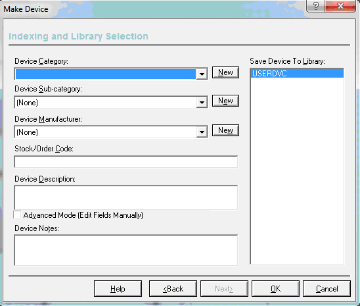Select USERDVC library in the list
360x306 pixels.
(297, 74)
